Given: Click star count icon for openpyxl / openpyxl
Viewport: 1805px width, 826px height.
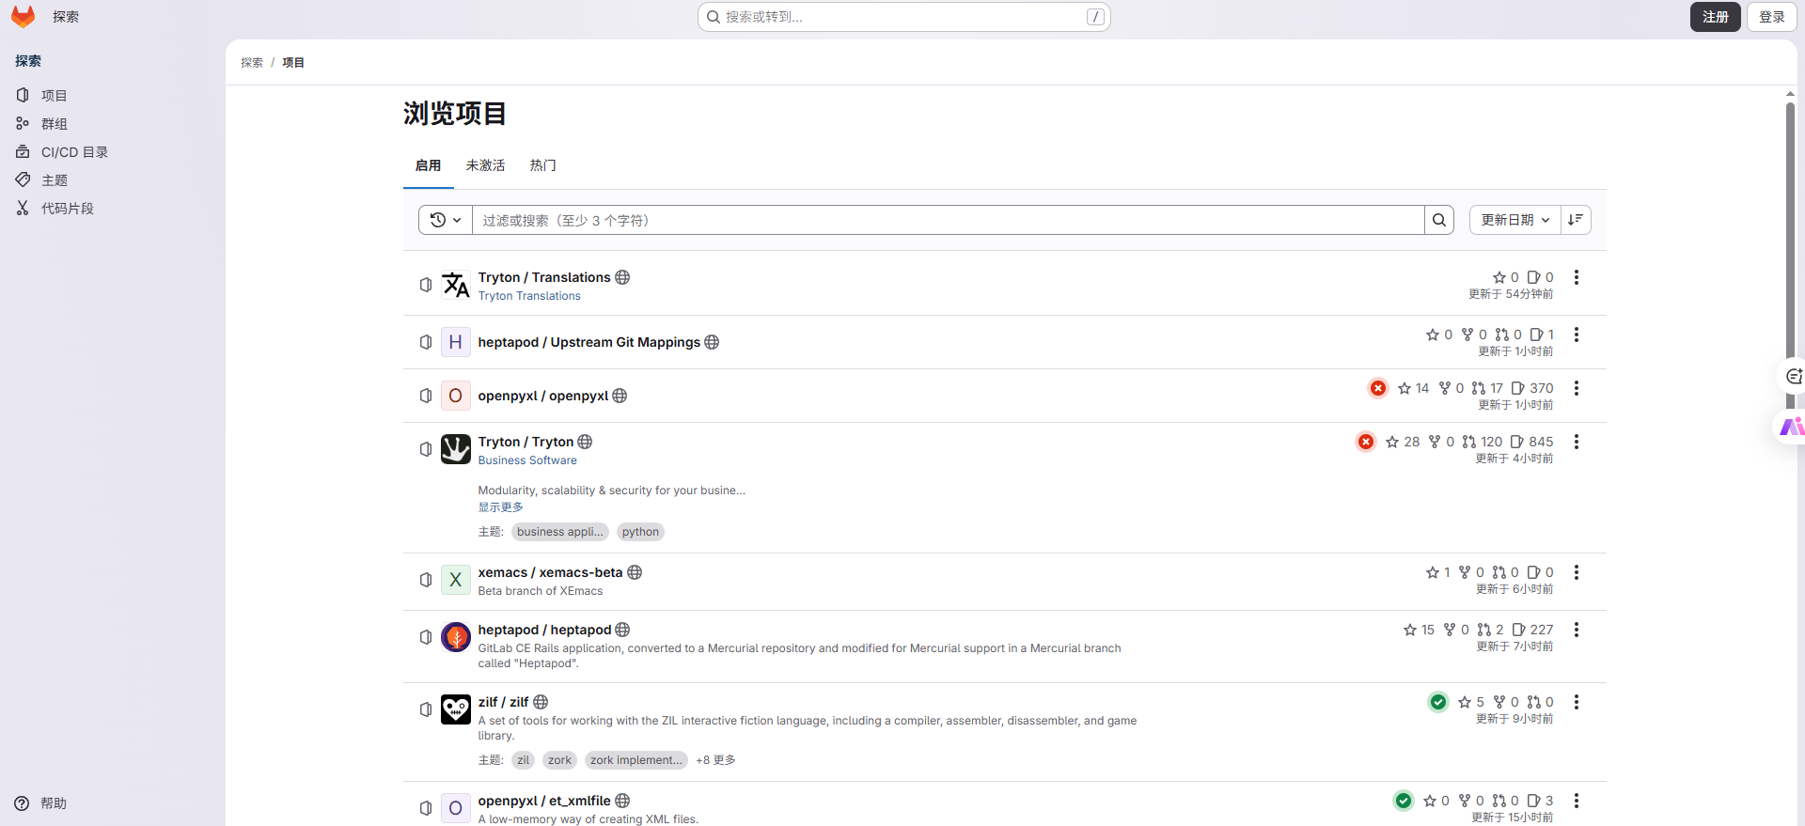Looking at the screenshot, I should pos(1405,388).
